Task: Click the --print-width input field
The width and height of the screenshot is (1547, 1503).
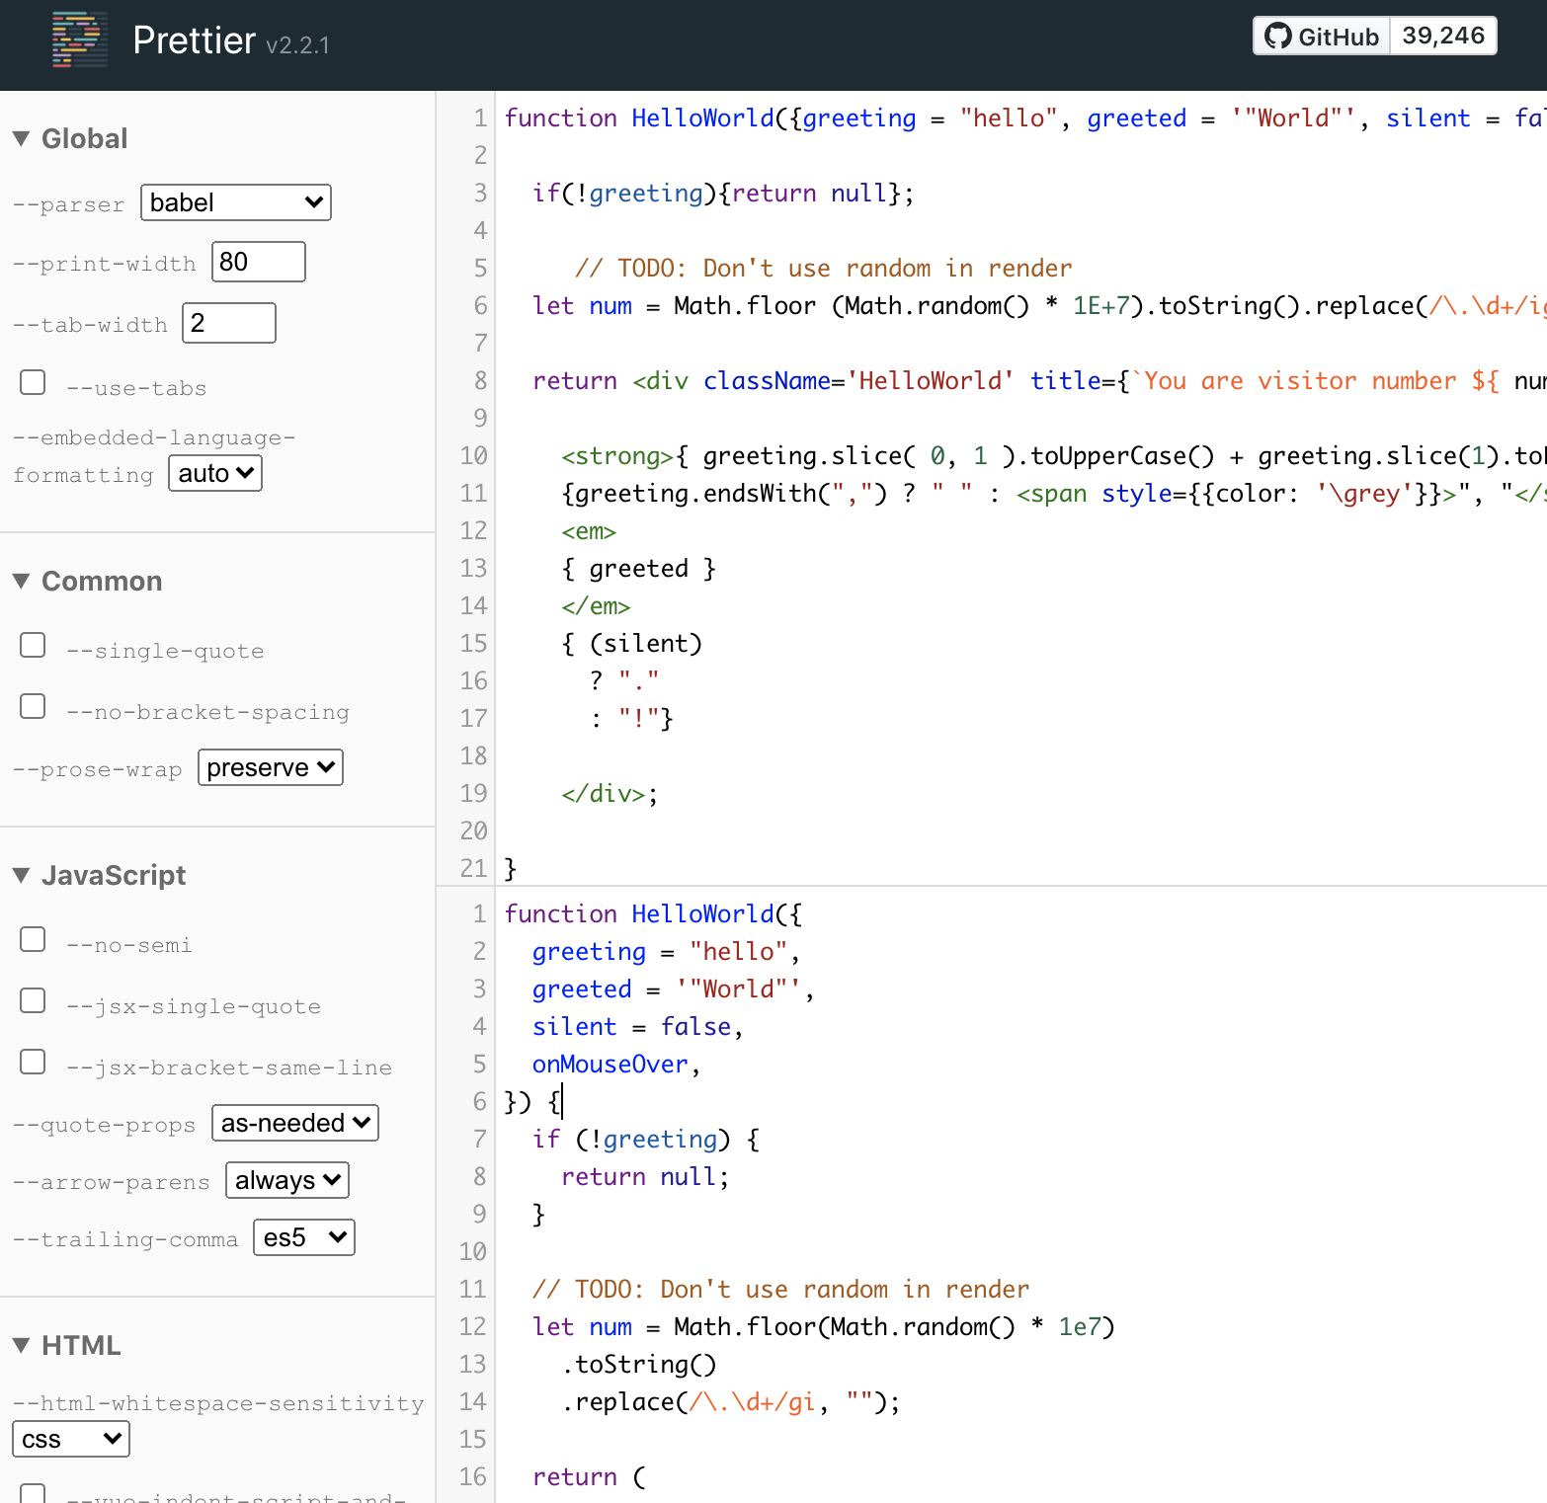Action: point(259,263)
